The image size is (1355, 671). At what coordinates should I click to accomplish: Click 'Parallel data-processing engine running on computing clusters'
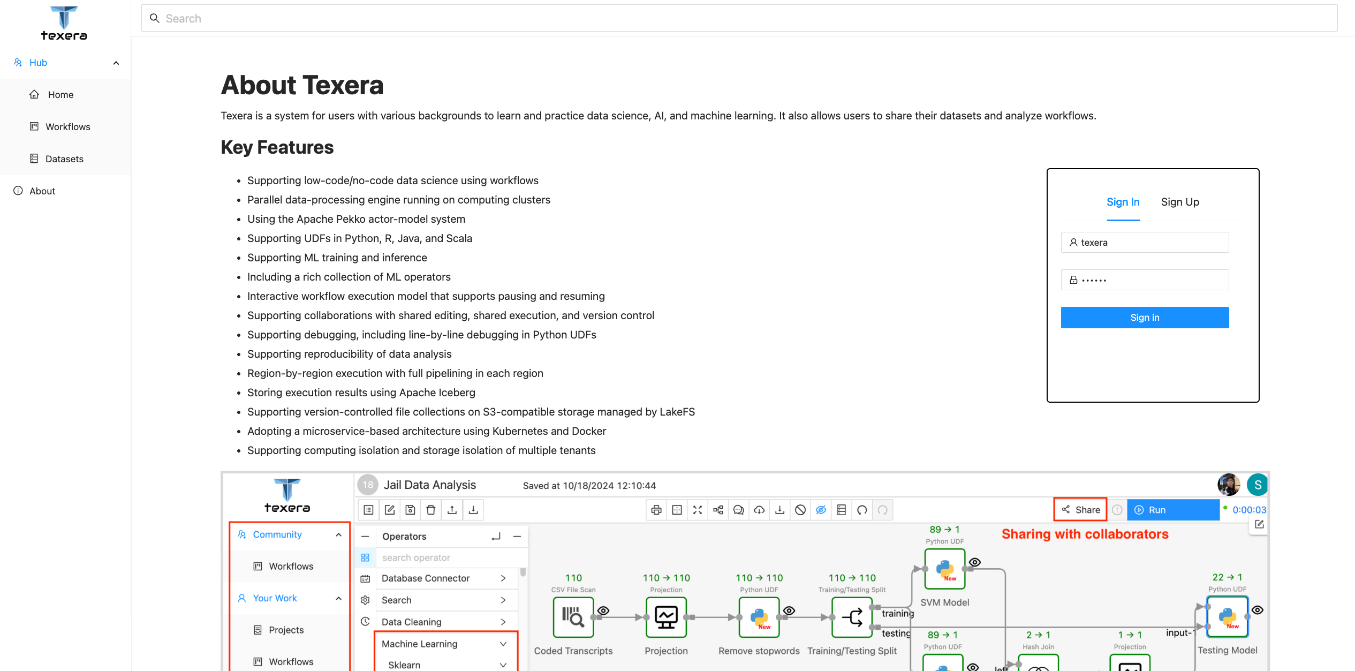(x=398, y=200)
